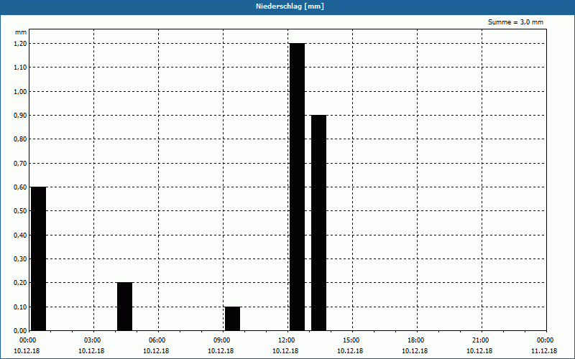Screen dimensions: 575x359
Task: Click the 0,20 mm bar after 03:00
Action: [x=124, y=307]
